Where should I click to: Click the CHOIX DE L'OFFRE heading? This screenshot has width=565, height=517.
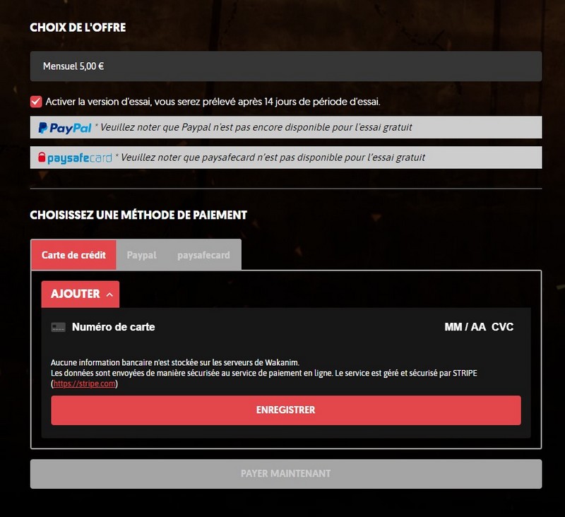[x=78, y=28]
